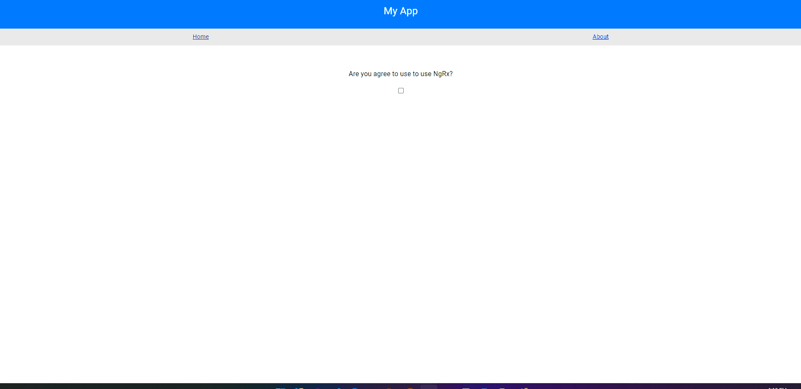Go to the About page link

click(x=600, y=37)
